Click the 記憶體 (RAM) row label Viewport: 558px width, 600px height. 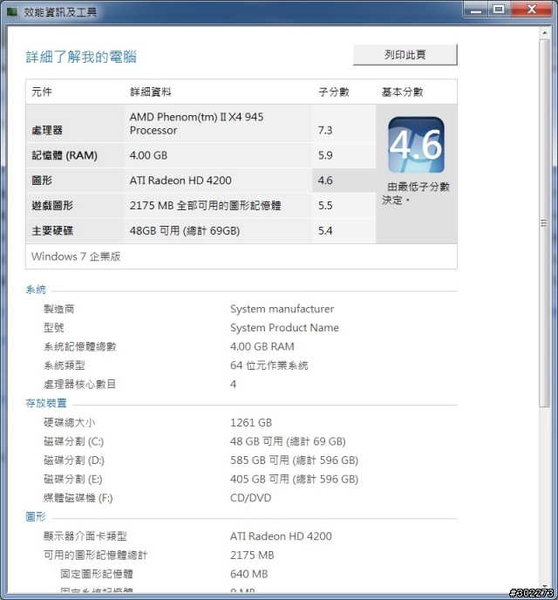click(65, 155)
